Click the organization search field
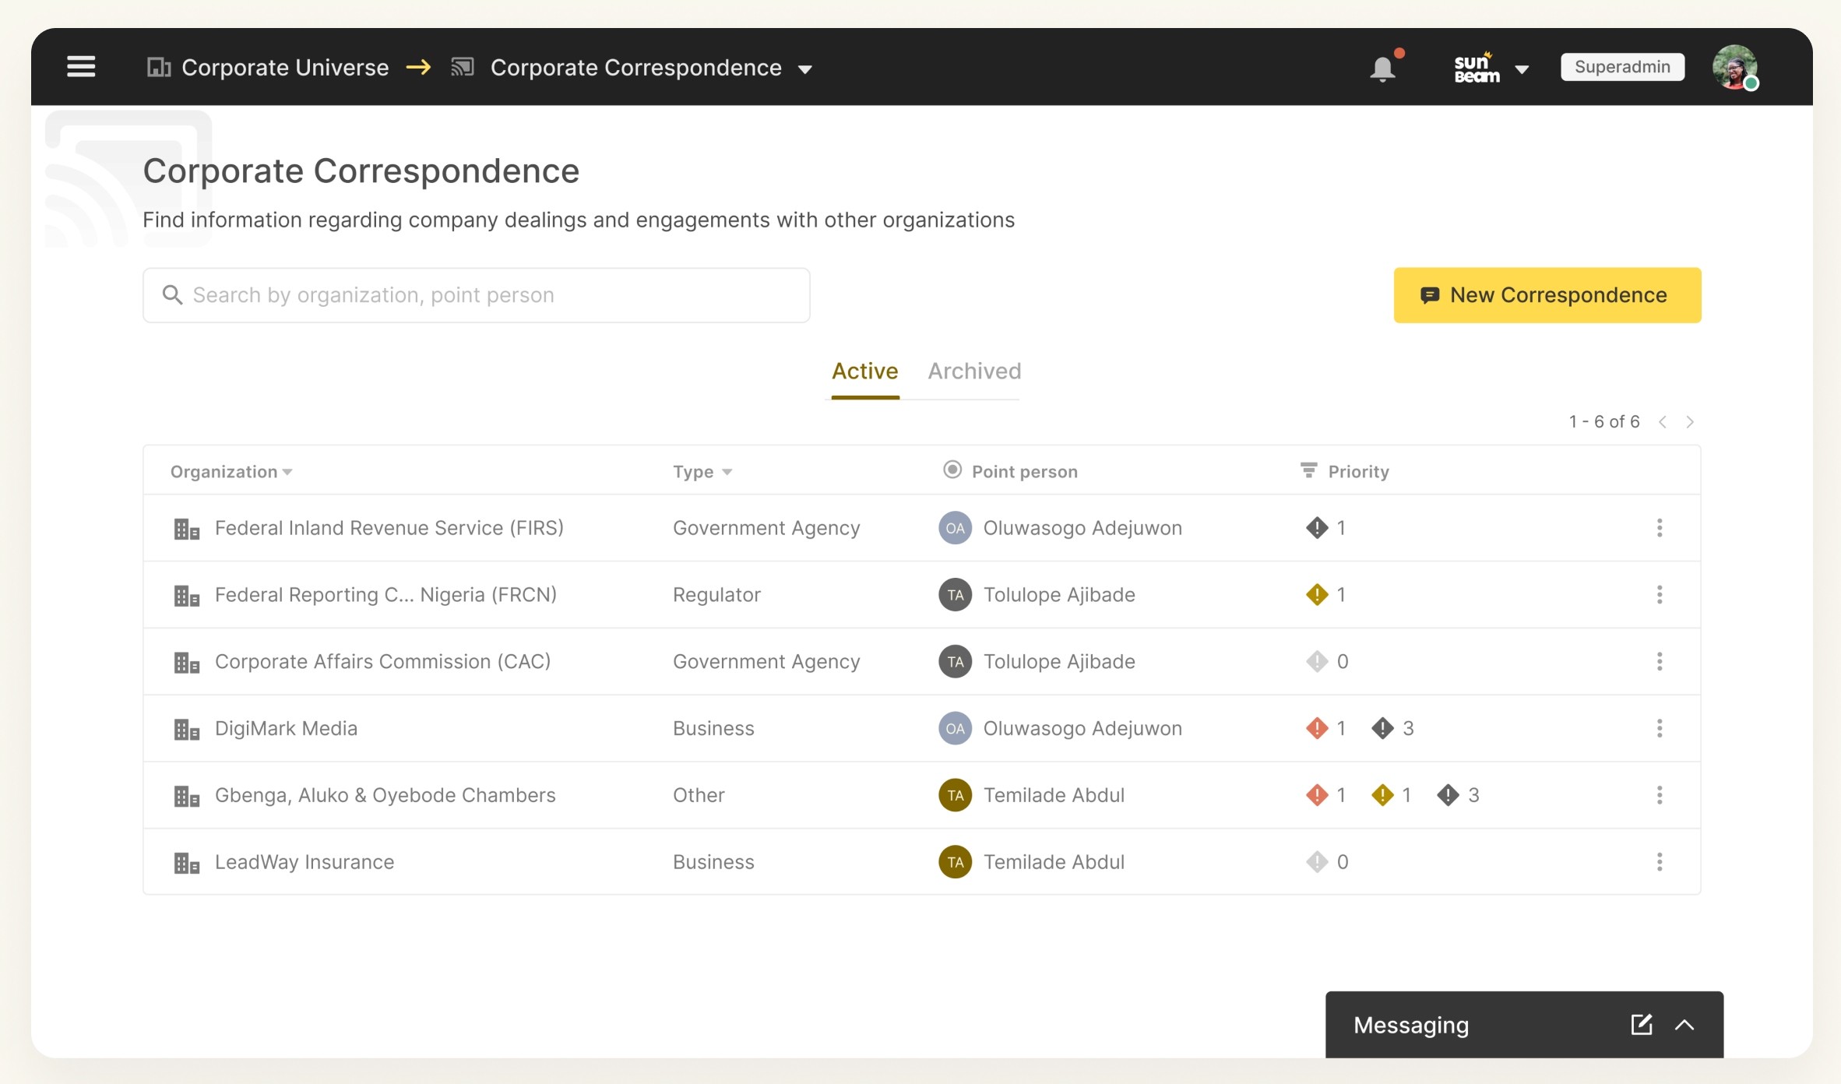This screenshot has width=1841, height=1084. 476,295
